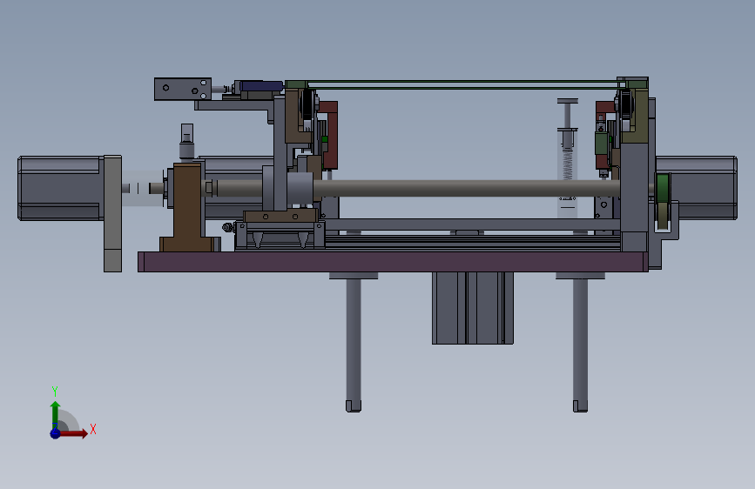The width and height of the screenshot is (755, 489).
Task: Click the blue Z axis ball of triad
Action: [56, 433]
